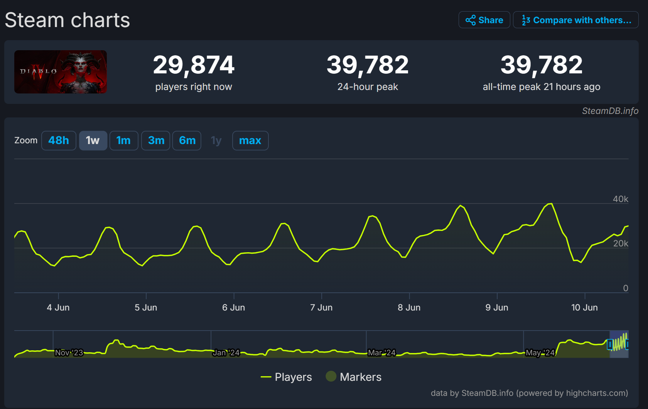The height and width of the screenshot is (409, 648).
Task: Click the Diablo IV game thumbnail
Action: click(61, 72)
